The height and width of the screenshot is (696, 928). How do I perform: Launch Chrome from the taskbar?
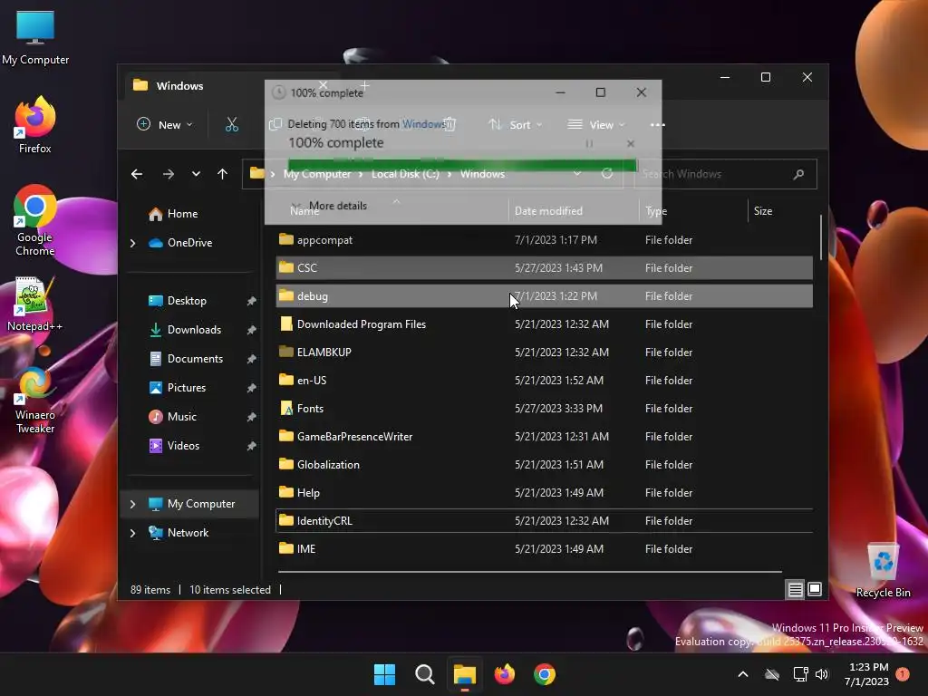pyautogui.click(x=545, y=674)
